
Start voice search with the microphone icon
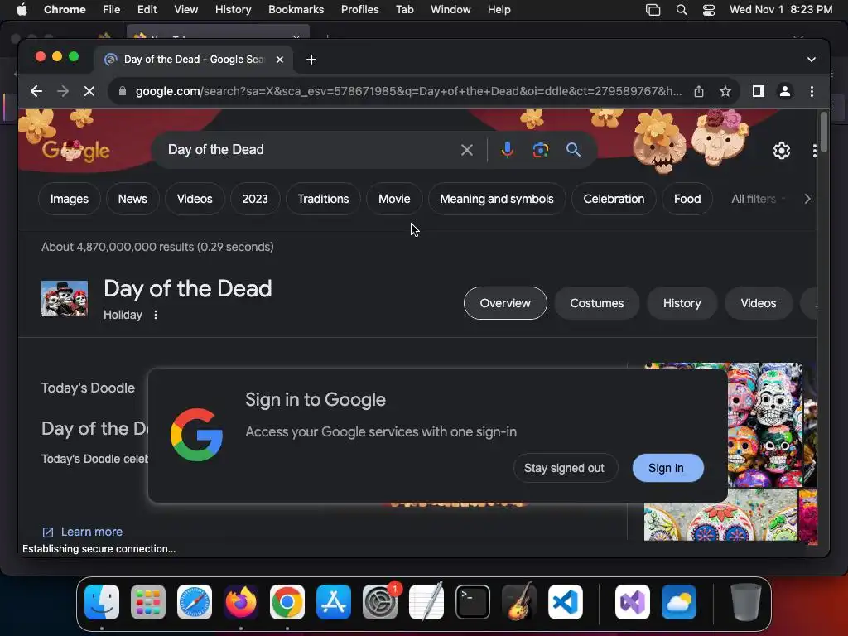coord(508,150)
